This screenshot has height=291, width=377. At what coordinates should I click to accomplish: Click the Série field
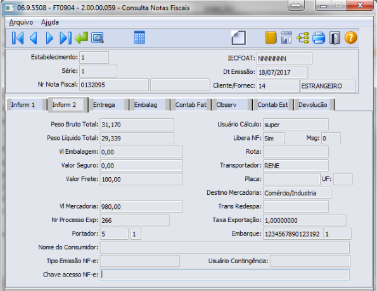(x=98, y=71)
